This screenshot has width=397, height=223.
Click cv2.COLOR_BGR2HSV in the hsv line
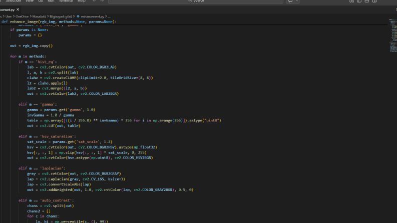pyautogui.click(x=97, y=147)
